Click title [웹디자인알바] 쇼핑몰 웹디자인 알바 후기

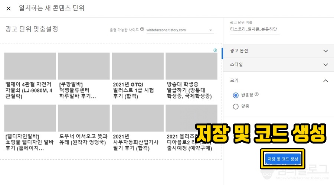point(30,142)
